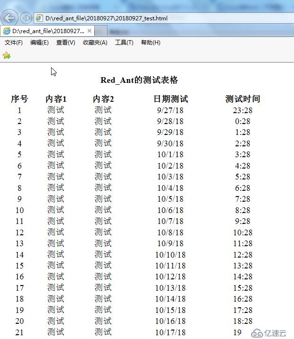Click the time cell 4:28
This screenshot has height=339, width=294.
click(x=242, y=166)
